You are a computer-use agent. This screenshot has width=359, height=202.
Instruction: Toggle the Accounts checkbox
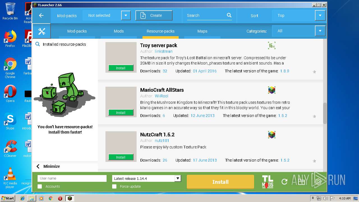(40, 186)
